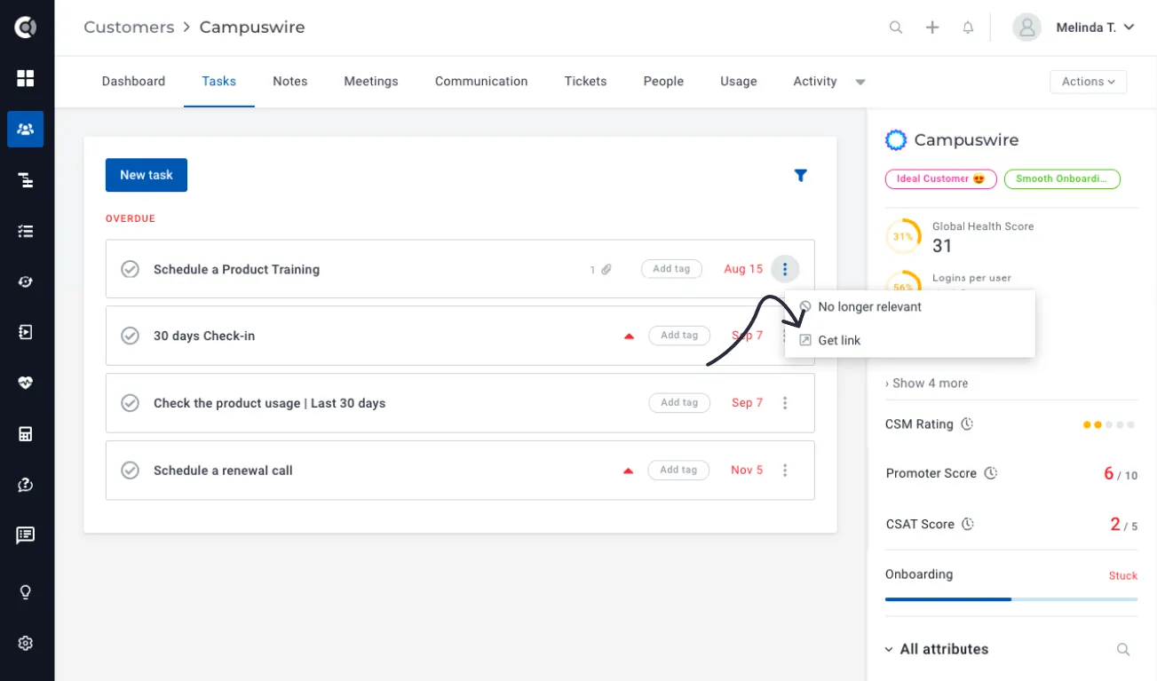Image resolution: width=1157 pixels, height=681 pixels.
Task: Select the Customers people icon in sidebar
Action: [x=26, y=130]
